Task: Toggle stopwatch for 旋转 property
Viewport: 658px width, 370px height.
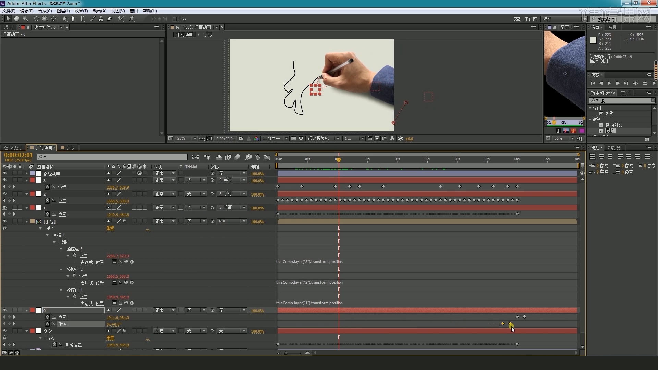Action: pyautogui.click(x=47, y=324)
